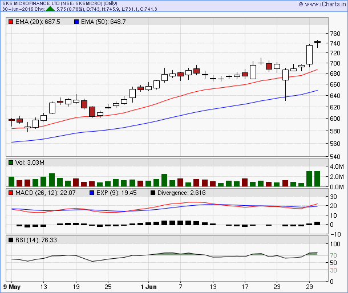This screenshot has height=293, width=348.
Task: Click the blue EMA (50) legend swatch
Action: tap(76, 22)
